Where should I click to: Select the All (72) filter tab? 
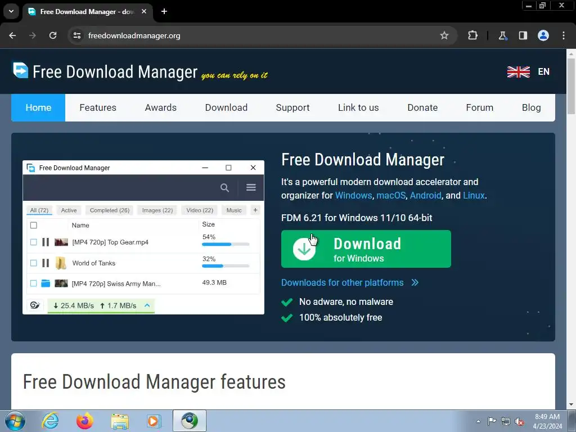click(x=39, y=210)
